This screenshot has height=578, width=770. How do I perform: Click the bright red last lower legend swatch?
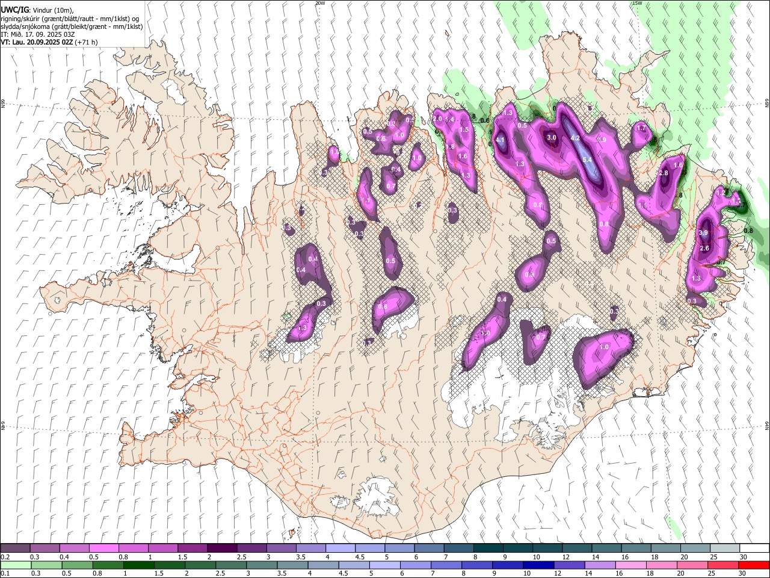754,565
